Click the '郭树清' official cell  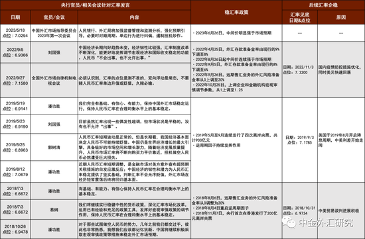(x=54, y=148)
